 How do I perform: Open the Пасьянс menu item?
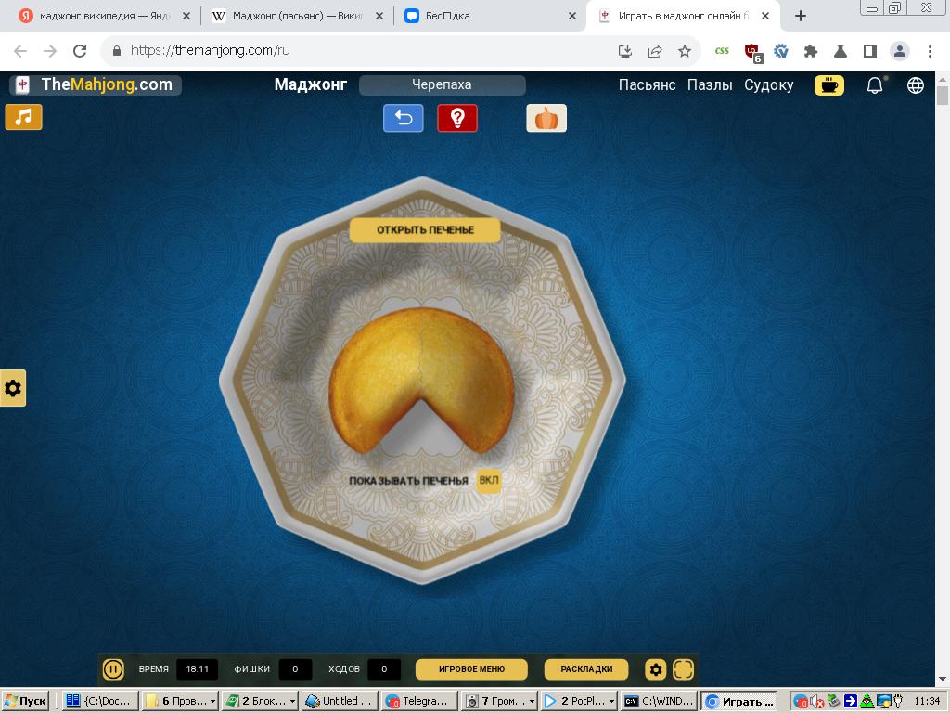pos(647,84)
